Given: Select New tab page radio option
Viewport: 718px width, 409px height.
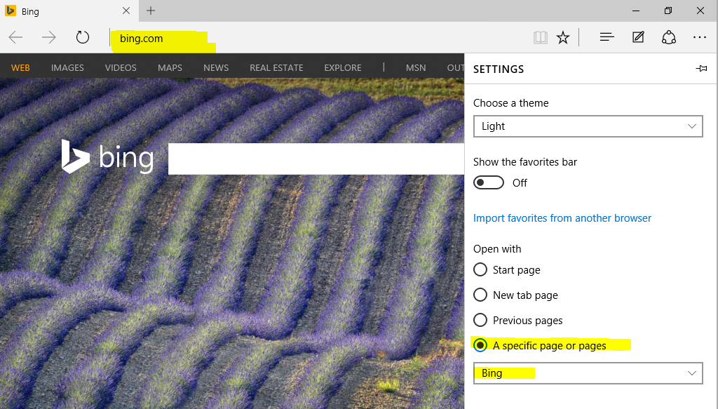Looking at the screenshot, I should coord(480,295).
